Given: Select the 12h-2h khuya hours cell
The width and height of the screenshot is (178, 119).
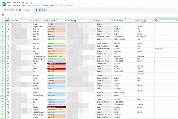Looking at the screenshot, I should click(125, 105).
